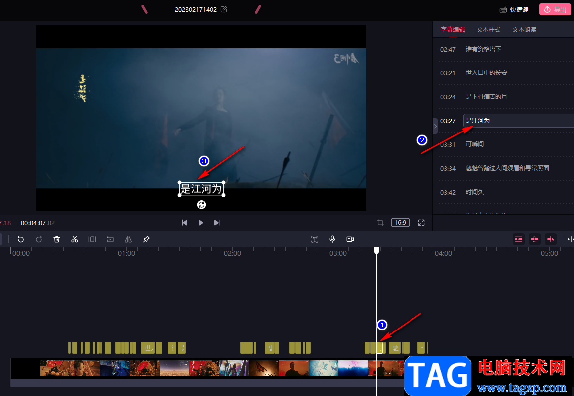Click the 02:00 mark on timeline ruler
Viewport: 574px width, 396px height.
(232, 253)
